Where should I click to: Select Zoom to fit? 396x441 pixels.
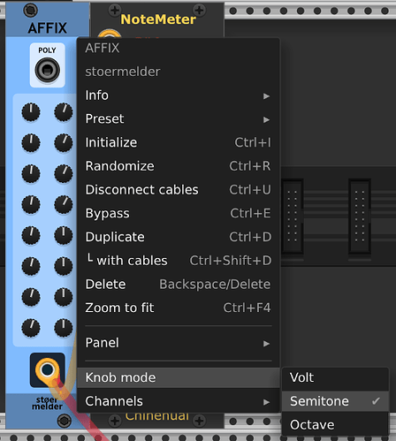[x=178, y=308]
